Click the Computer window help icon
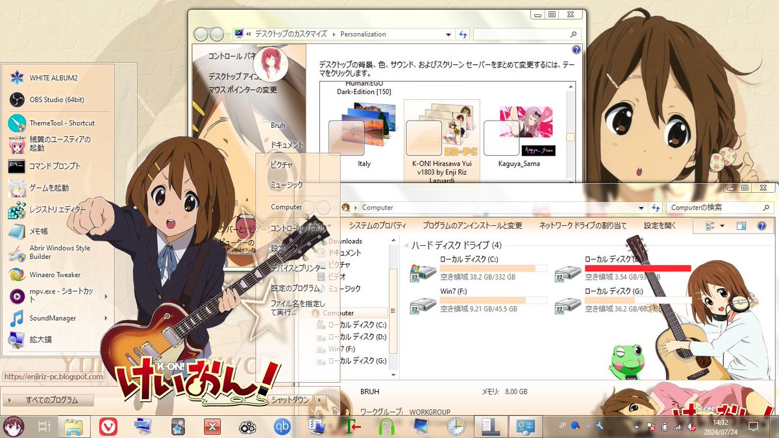The height and width of the screenshot is (438, 779). pos(761,226)
